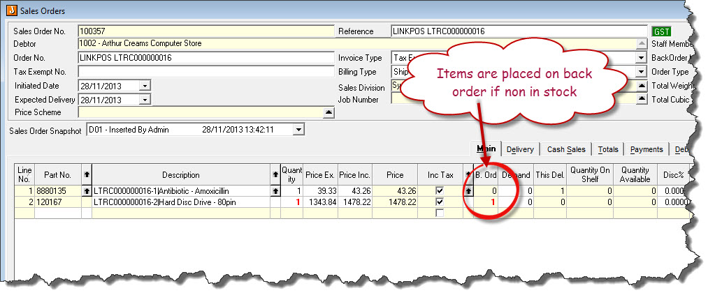Image resolution: width=715 pixels, height=302 pixels.
Task: Open the Debtor lookup arrow button
Action: click(642, 44)
